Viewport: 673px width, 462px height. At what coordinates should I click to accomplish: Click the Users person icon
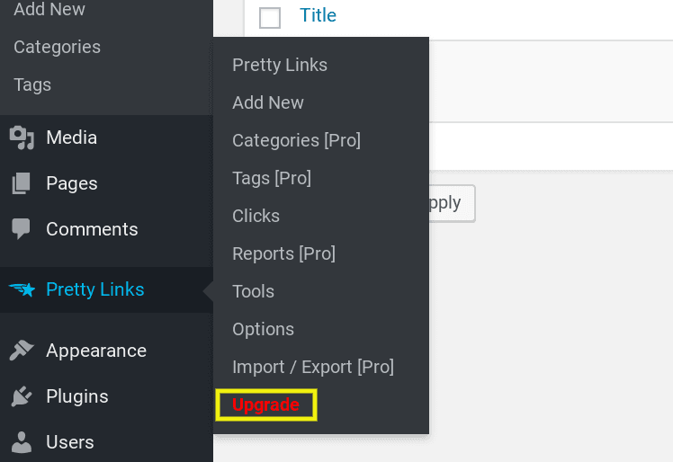pyautogui.click(x=22, y=442)
